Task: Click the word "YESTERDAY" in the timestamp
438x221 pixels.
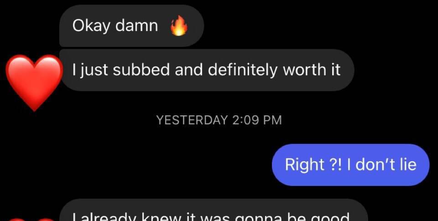Action: pyautogui.click(x=192, y=120)
